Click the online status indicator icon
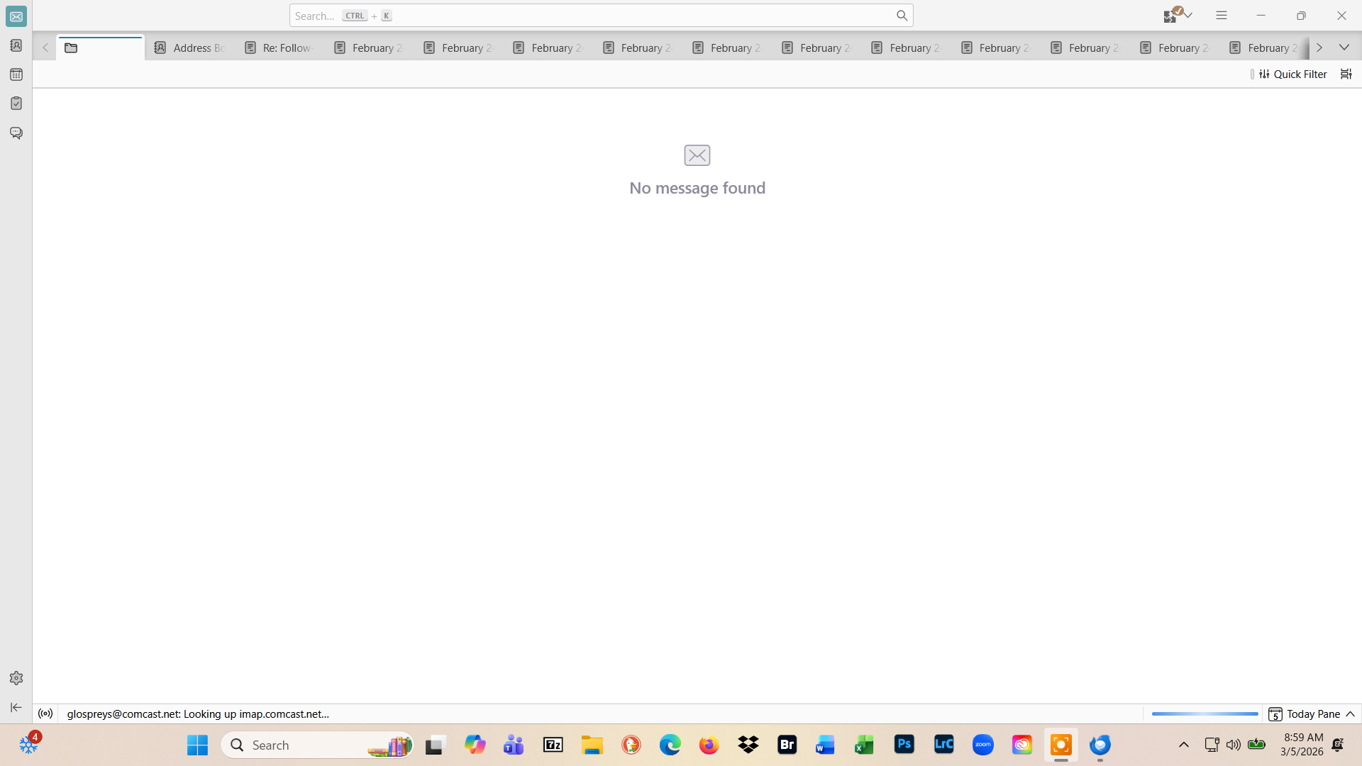Viewport: 1362px width, 766px height. pos(45,714)
